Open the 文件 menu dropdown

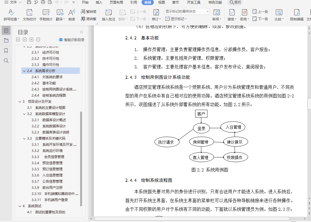(13, 3)
